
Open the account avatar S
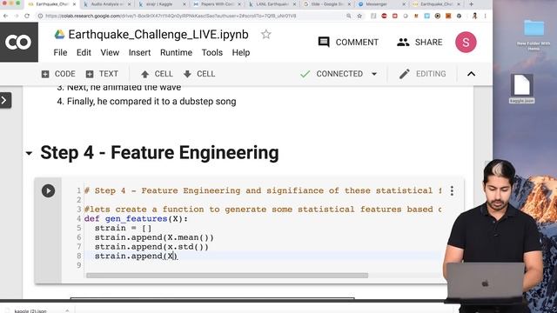[466, 42]
